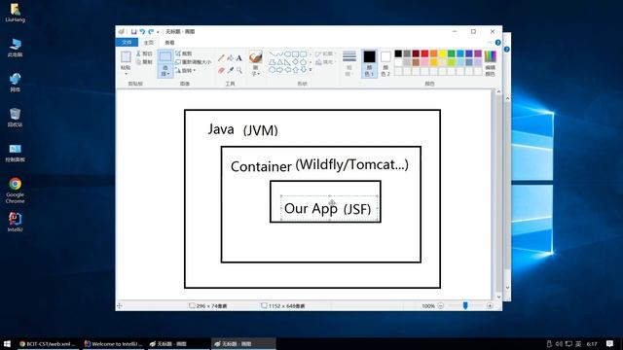Select the Color picker eyedropper tool
Screen dimensions: 623x350
click(x=230, y=70)
